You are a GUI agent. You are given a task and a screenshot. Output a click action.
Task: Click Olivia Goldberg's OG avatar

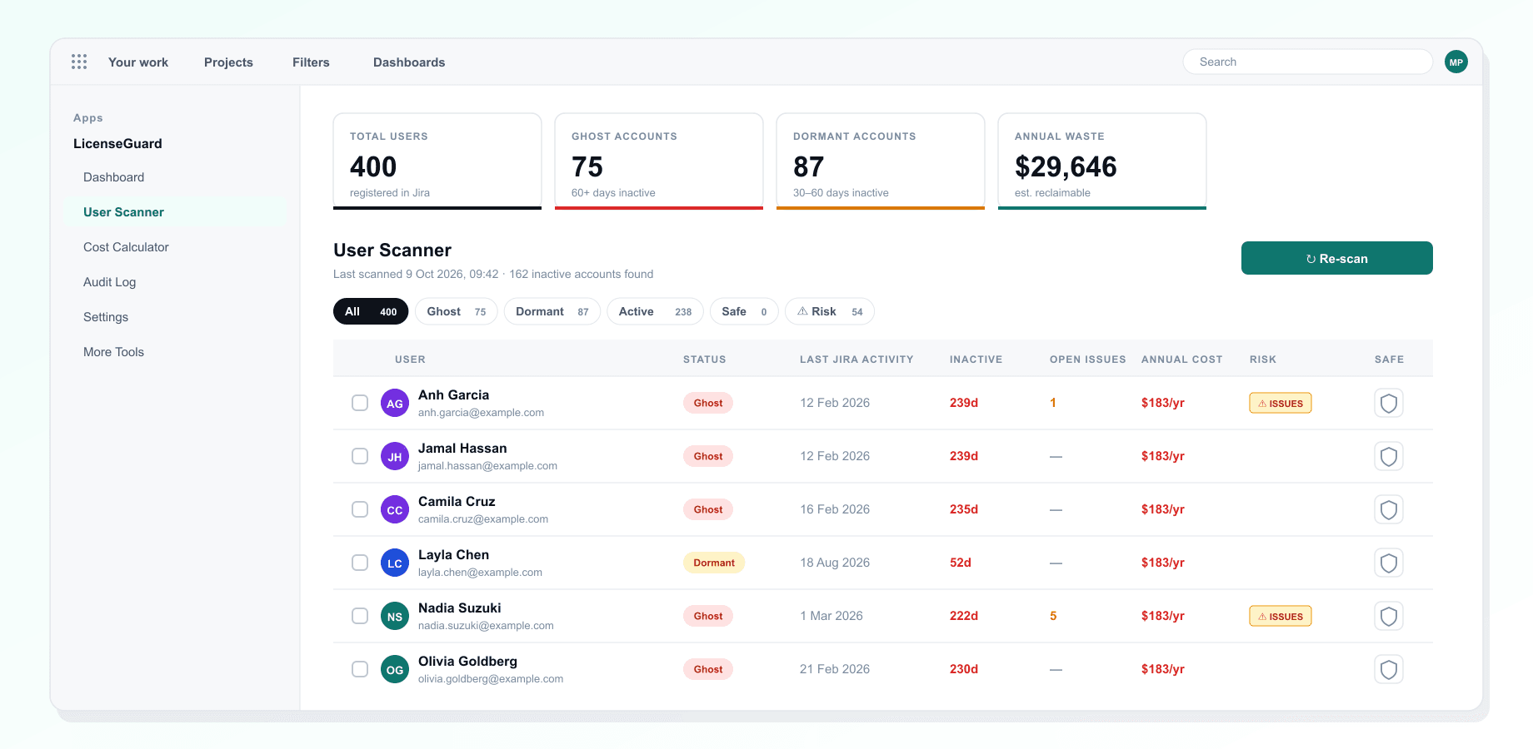395,669
